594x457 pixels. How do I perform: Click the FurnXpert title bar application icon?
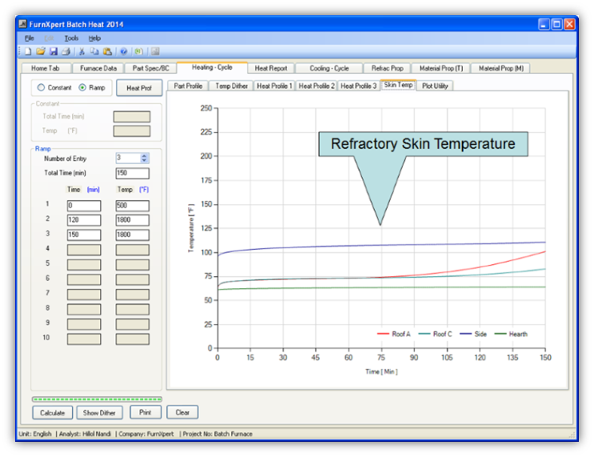22,24
